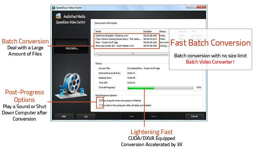This screenshot has height=152, width=258.
Task: Enable Shut down the computer after tasks finish
Action: [100, 105]
